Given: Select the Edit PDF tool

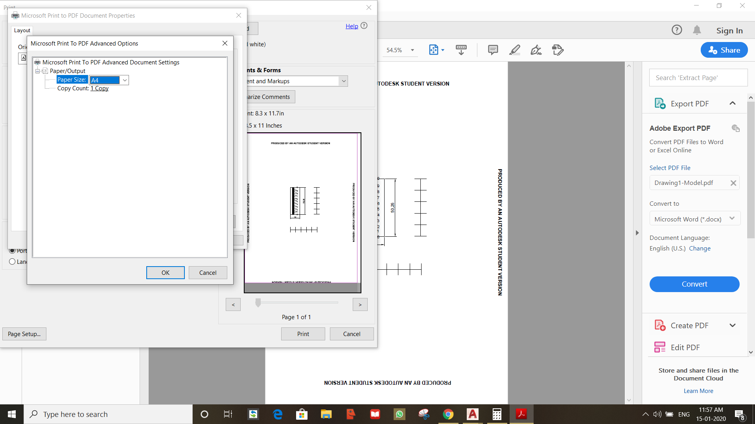Looking at the screenshot, I should 685,347.
